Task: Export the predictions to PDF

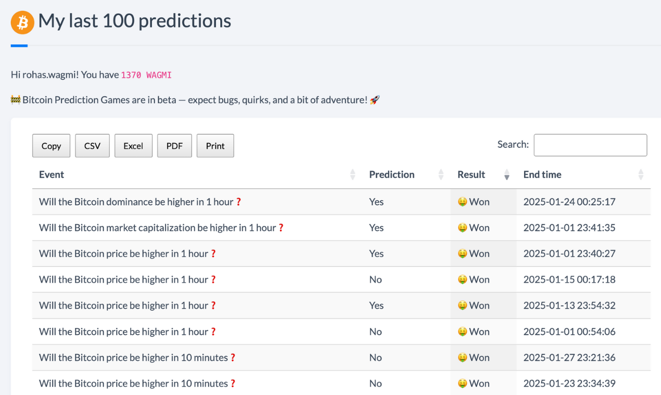Action: tap(174, 146)
